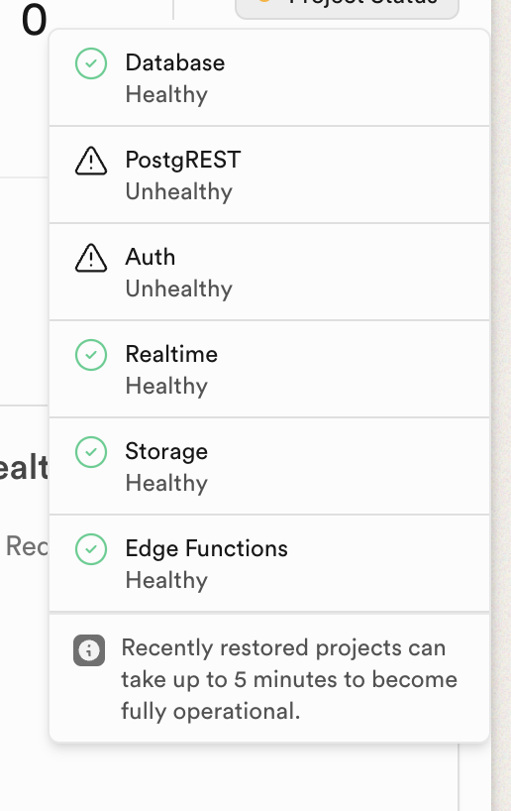This screenshot has width=511, height=811.
Task: Click the large 0 count behind popover
Action: [x=34, y=21]
